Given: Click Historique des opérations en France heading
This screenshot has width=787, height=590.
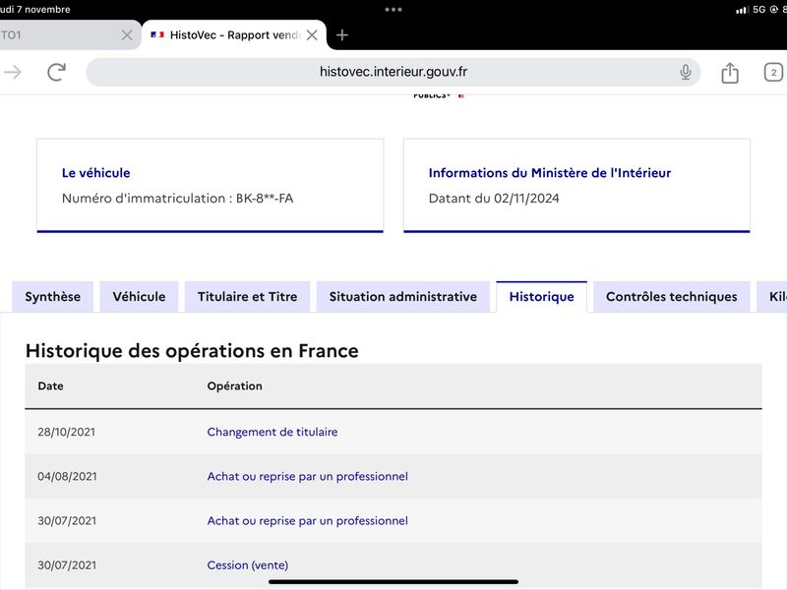Looking at the screenshot, I should (x=192, y=351).
